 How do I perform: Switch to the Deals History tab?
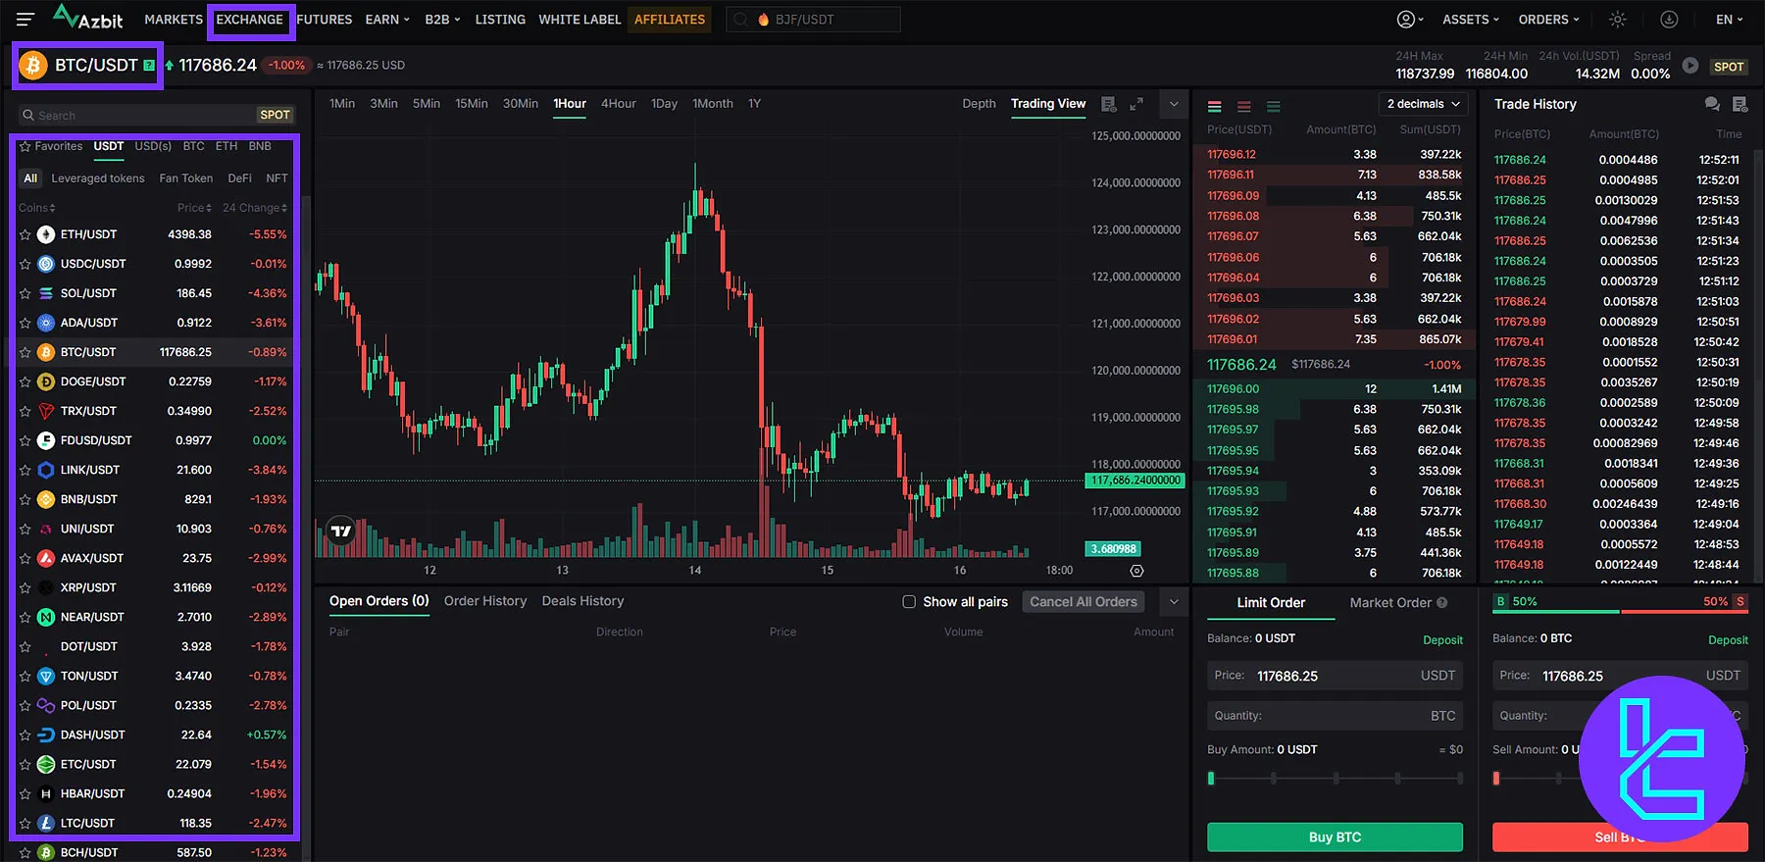[x=582, y=601]
